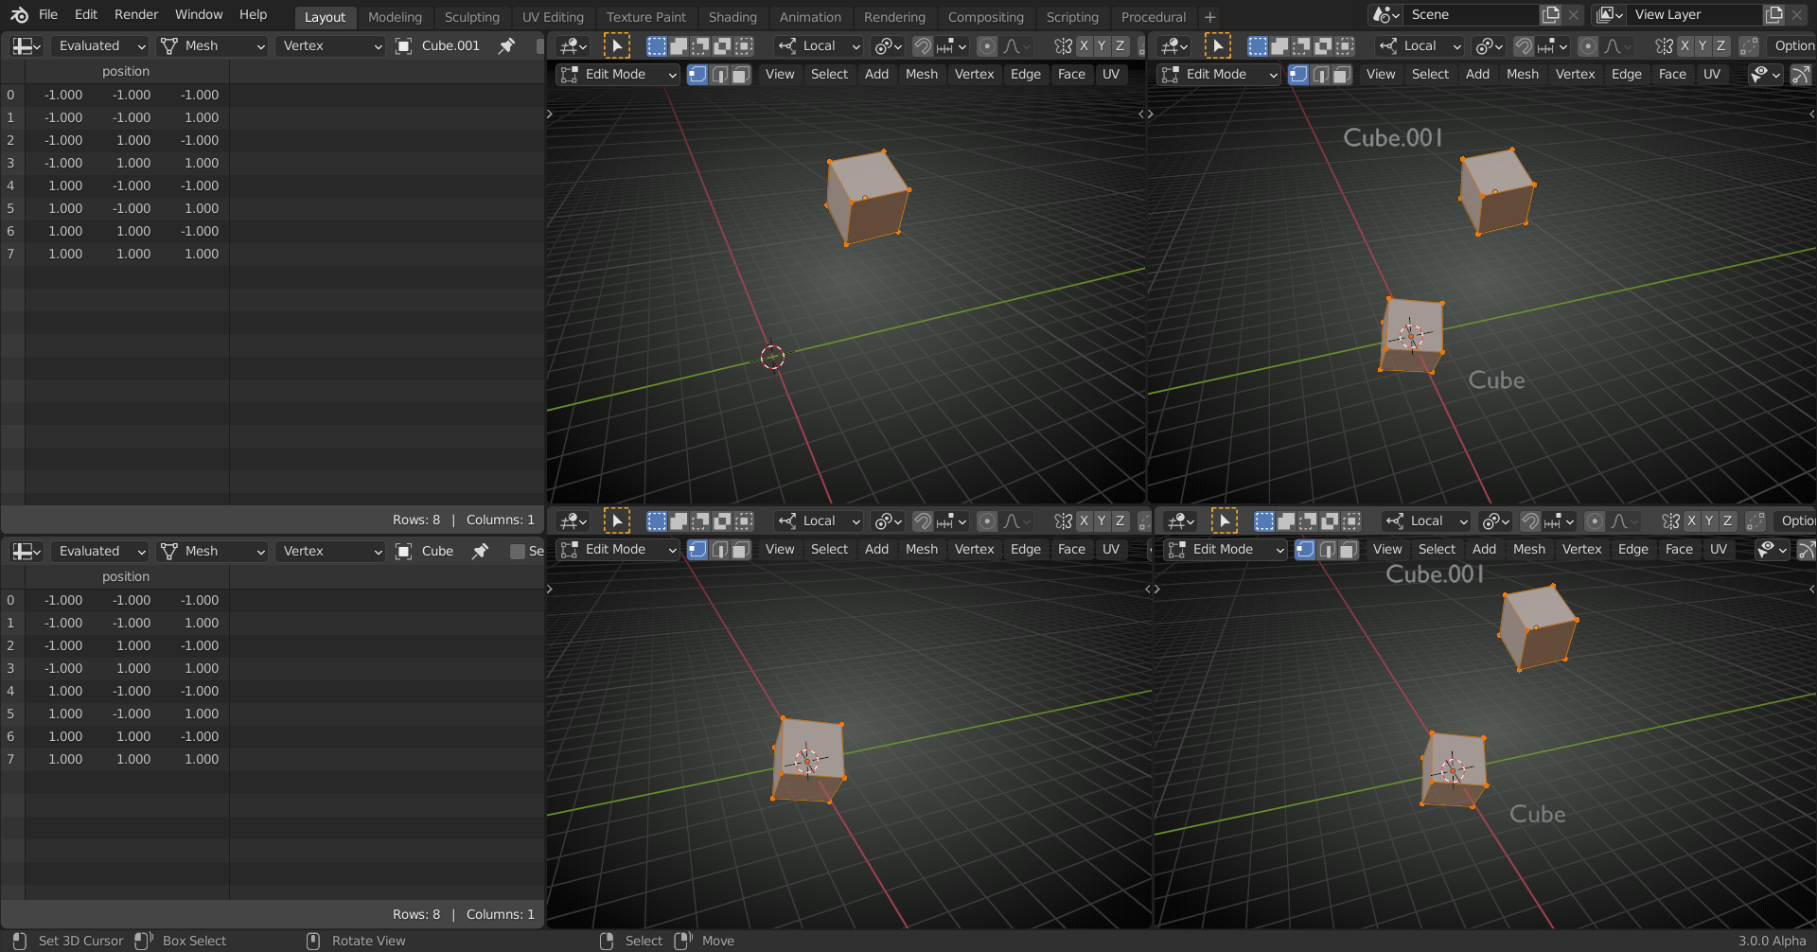Open the top spreadsheet editor type dropdown

click(26, 45)
